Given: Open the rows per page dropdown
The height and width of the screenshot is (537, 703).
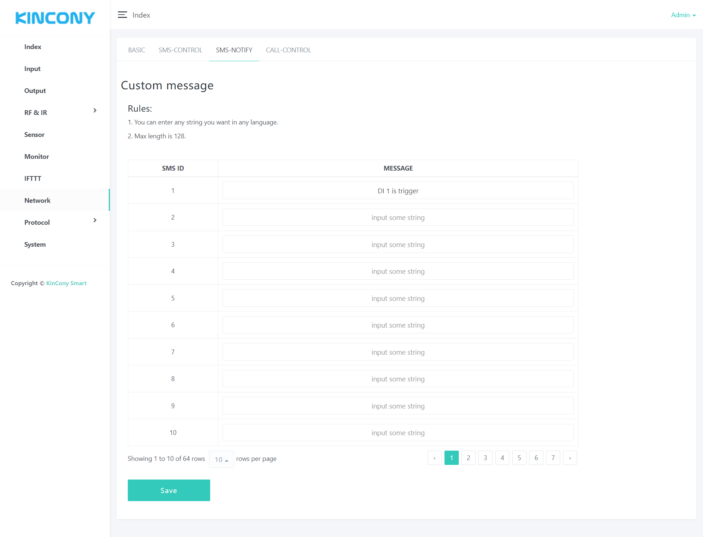Looking at the screenshot, I should pos(221,459).
